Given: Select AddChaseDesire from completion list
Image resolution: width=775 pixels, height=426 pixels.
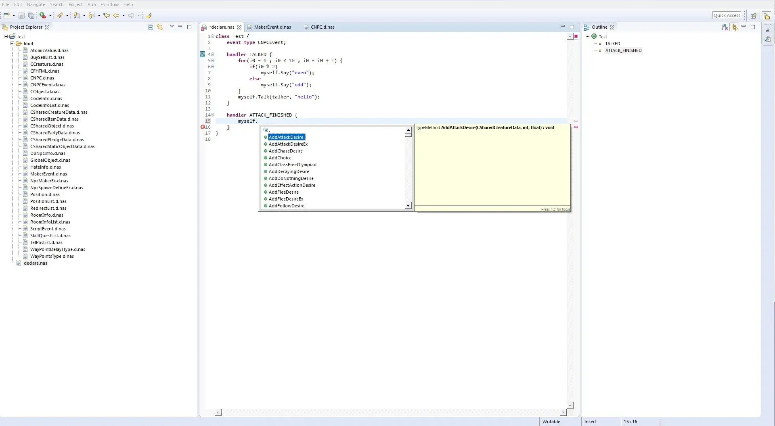Looking at the screenshot, I should 286,151.
